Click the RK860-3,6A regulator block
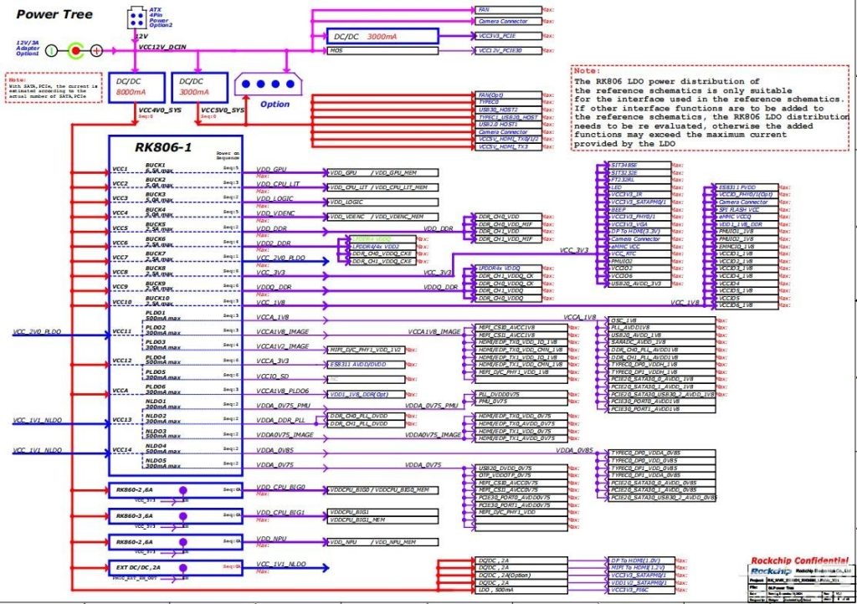 coord(176,516)
